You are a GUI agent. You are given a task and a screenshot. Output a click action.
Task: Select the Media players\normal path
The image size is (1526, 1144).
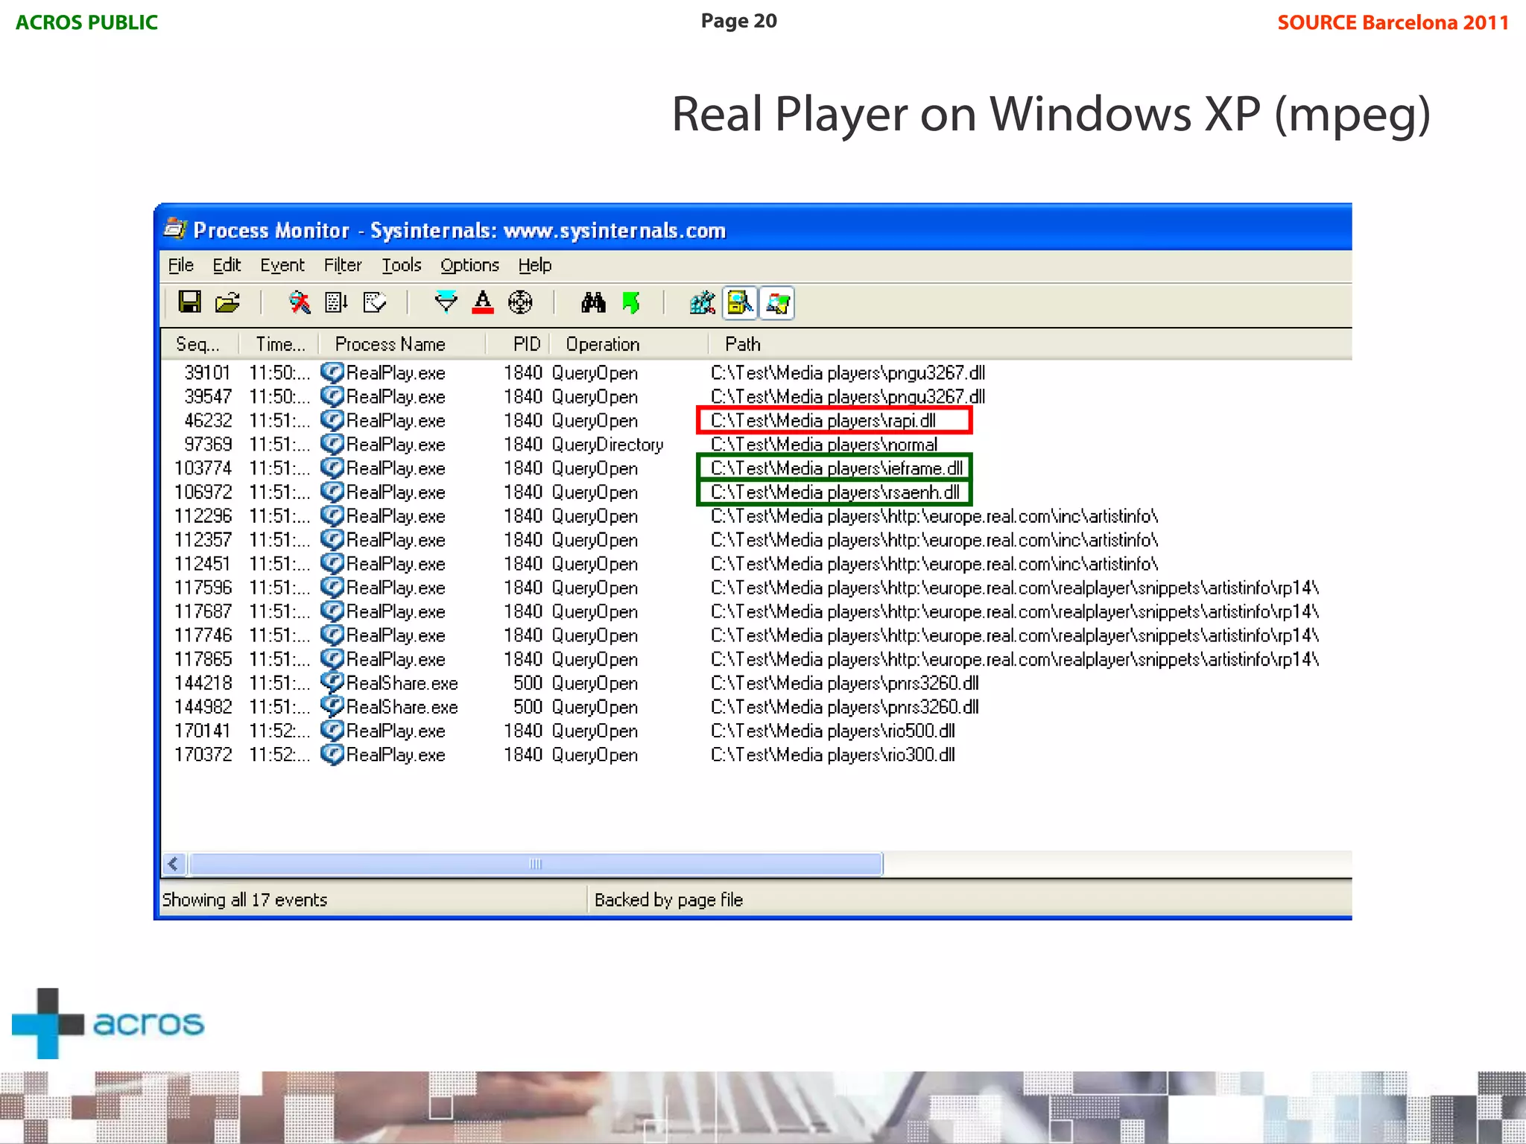coord(824,445)
